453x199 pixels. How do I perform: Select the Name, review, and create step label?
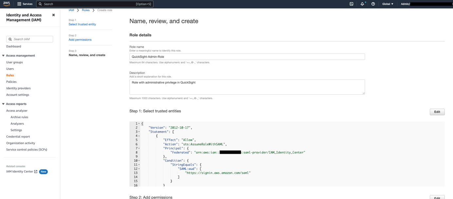tap(87, 55)
